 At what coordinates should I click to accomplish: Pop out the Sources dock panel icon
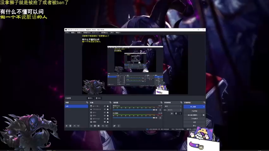click(x=110, y=103)
